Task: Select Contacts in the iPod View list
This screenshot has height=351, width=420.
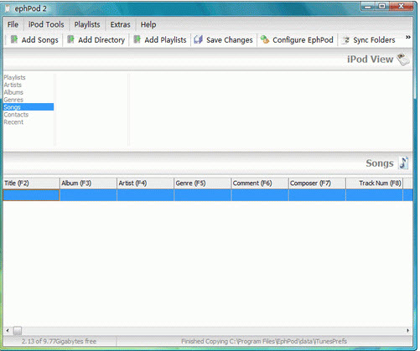Action: [x=16, y=115]
